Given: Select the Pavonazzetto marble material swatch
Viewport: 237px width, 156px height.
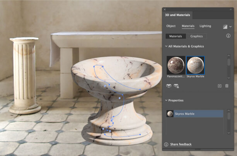Looking at the screenshot, I should (176, 65).
